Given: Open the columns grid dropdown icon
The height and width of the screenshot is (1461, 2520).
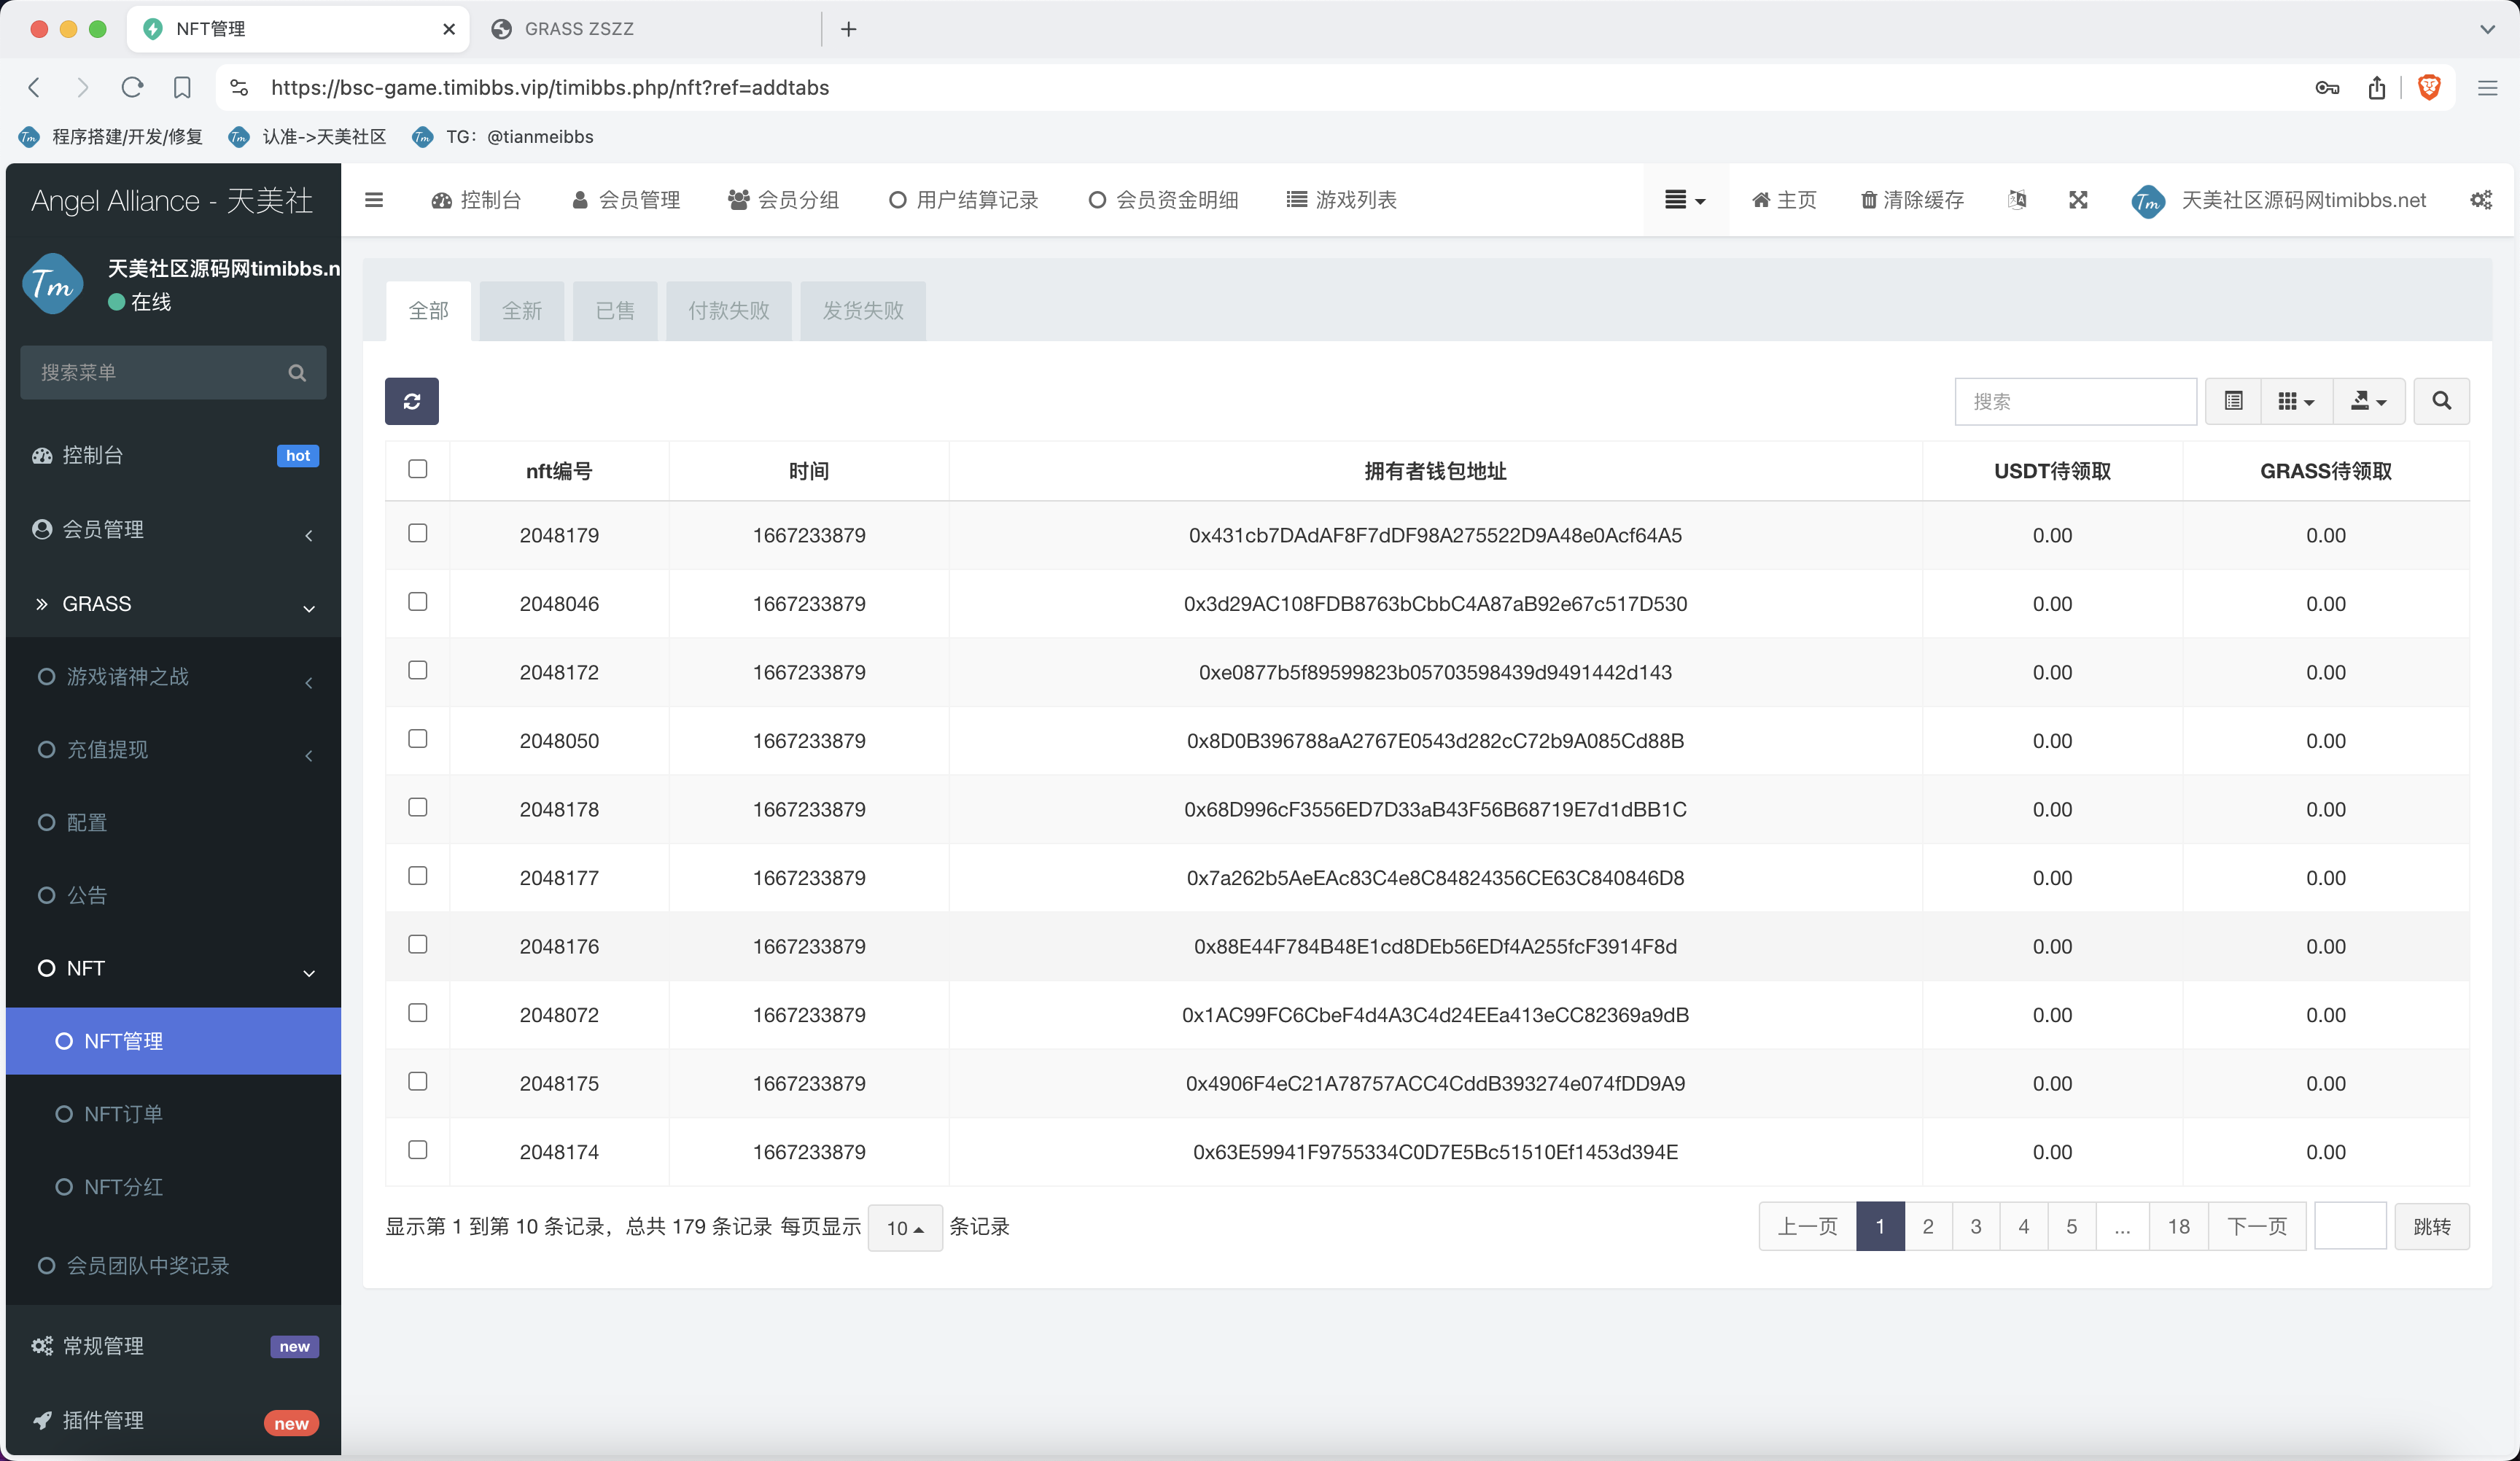Looking at the screenshot, I should (x=2296, y=401).
